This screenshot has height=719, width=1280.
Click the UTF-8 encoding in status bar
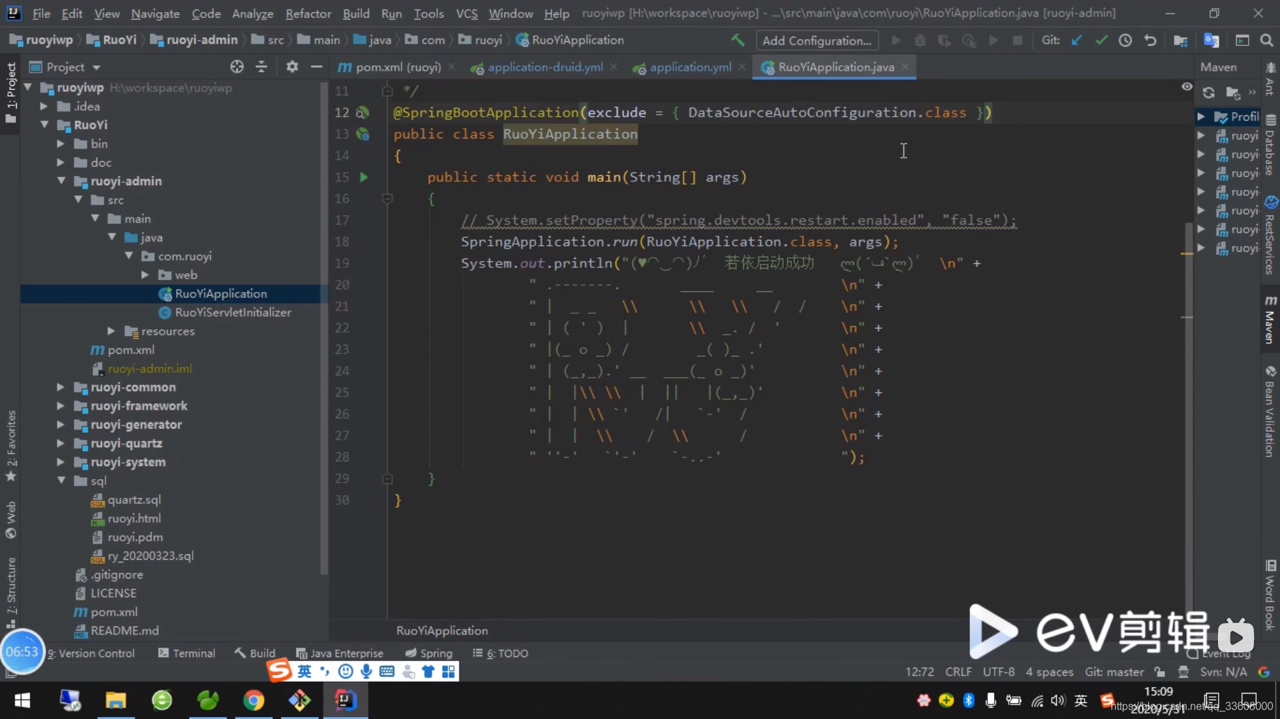click(x=999, y=672)
